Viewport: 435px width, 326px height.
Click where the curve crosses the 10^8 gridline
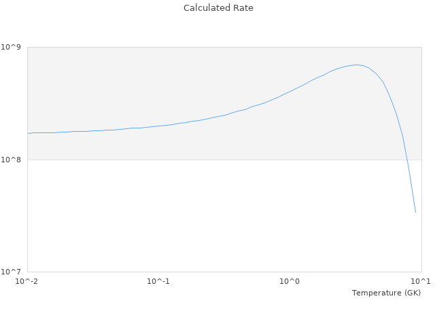(x=407, y=160)
